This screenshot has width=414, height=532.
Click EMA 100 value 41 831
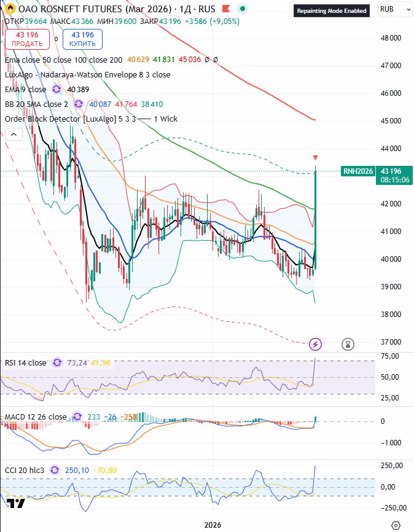pyautogui.click(x=163, y=60)
